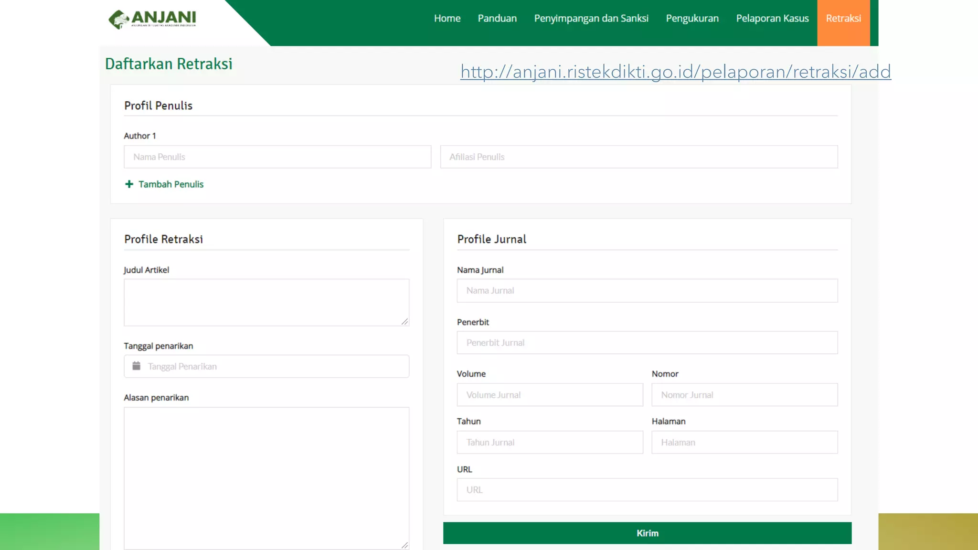Click the plus icon for Tambah Penulis

tap(129, 184)
